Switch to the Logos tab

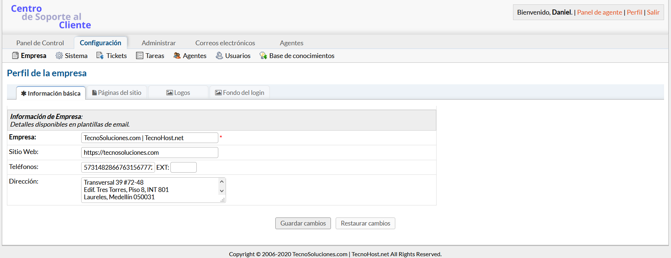click(x=178, y=93)
